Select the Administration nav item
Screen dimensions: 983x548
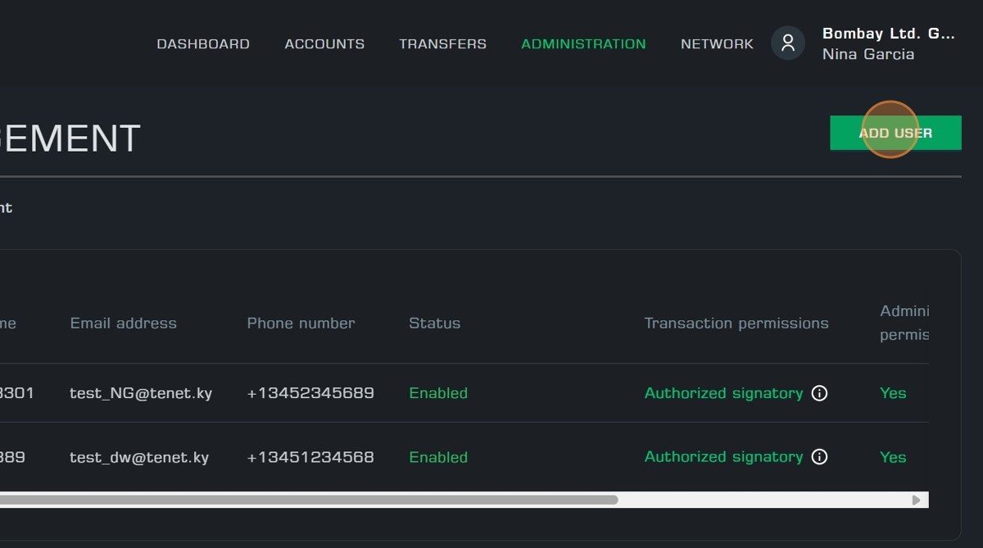coord(583,44)
